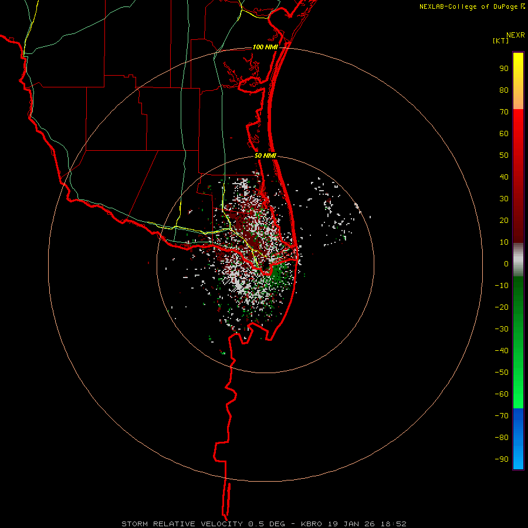Click the NEXR label above the color scale
Screen dimensions: 528x528
click(x=515, y=35)
